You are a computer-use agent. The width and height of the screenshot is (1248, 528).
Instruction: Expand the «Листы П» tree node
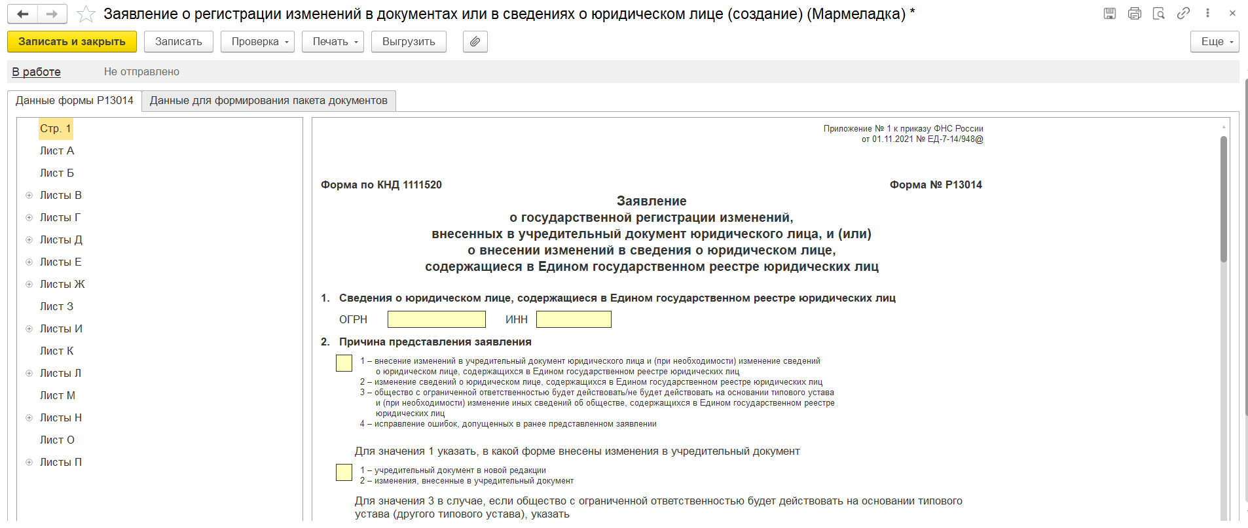pos(29,463)
